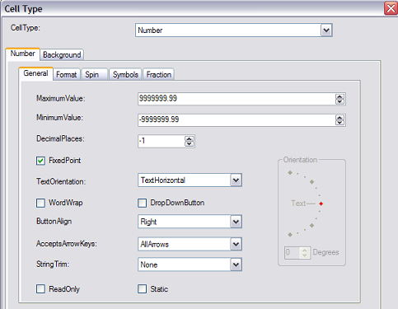Enable the ReadOnly checkbox
This screenshot has width=398, height=309.
coord(40,289)
